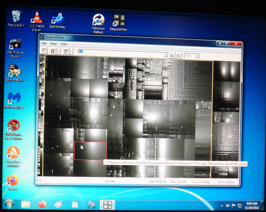Viewport: 266px width, 212px height.
Task: Open the SeaMonkey desktop shortcut
Action: tap(57, 21)
